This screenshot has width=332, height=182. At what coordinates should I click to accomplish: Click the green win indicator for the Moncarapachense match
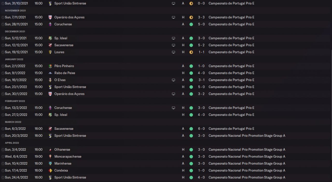pyautogui.click(x=191, y=156)
